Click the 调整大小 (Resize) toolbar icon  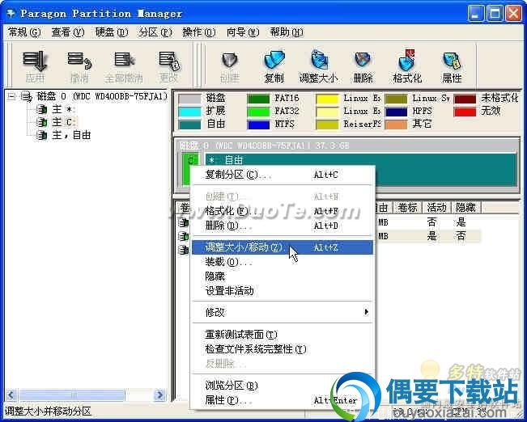[x=319, y=61]
